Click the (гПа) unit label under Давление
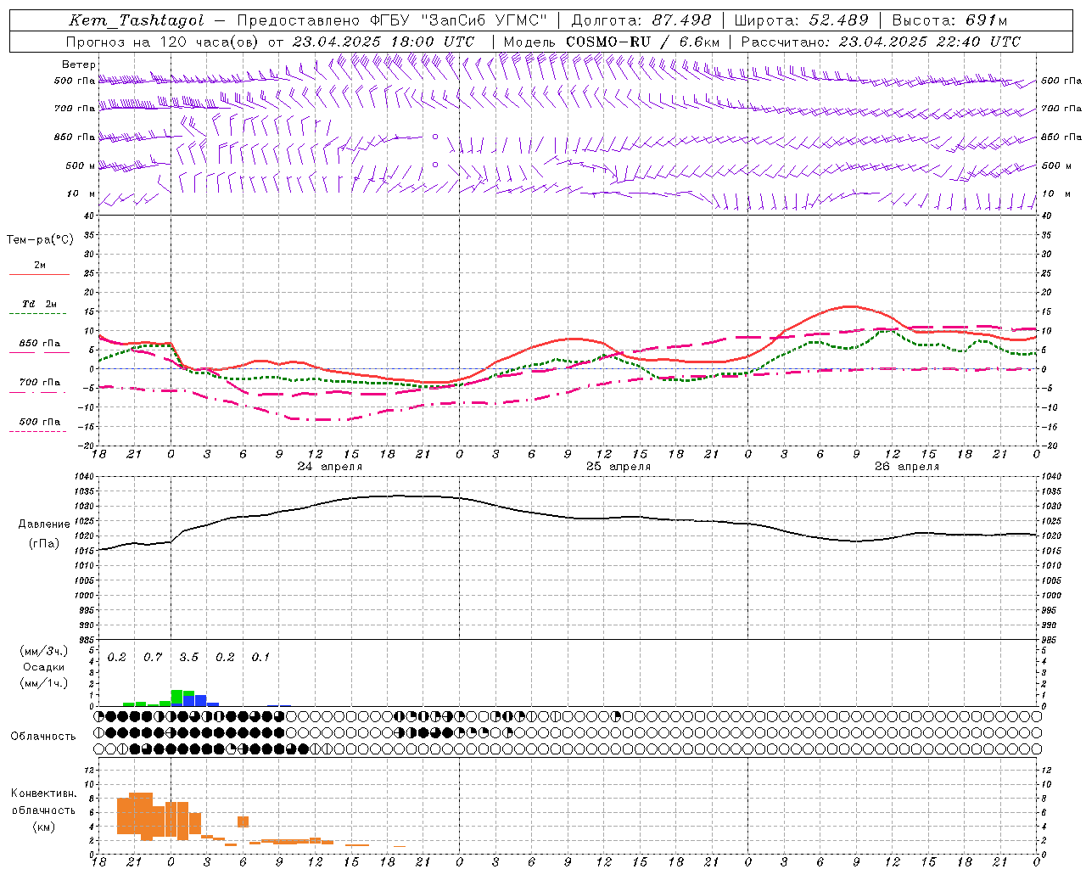The height and width of the screenshot is (869, 1086). click(x=44, y=544)
